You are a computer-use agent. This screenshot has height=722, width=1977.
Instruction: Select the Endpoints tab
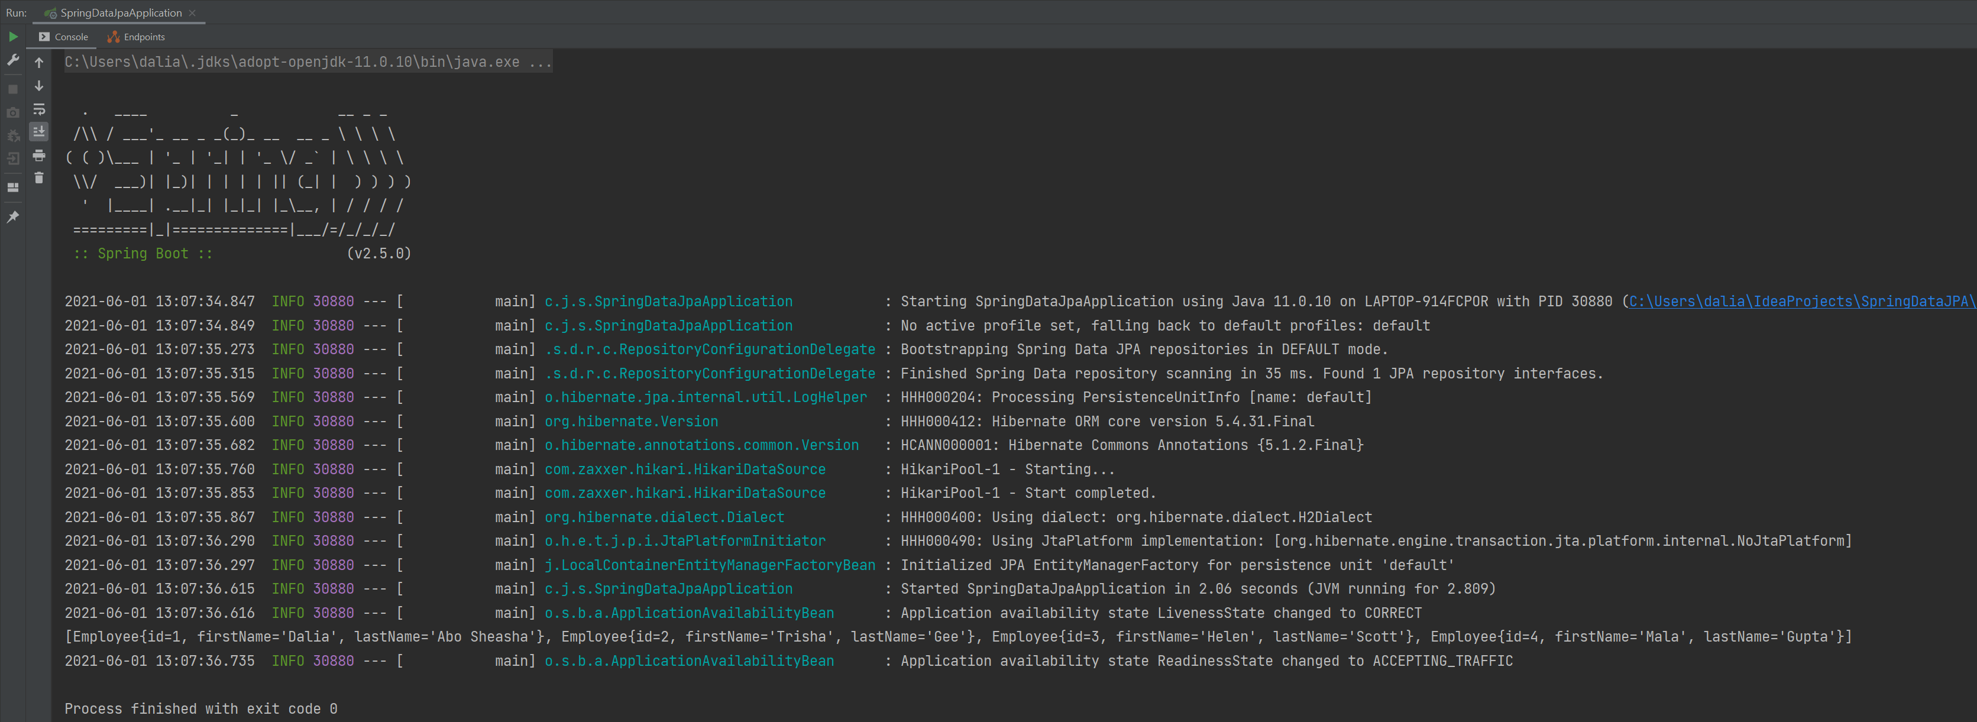143,34
